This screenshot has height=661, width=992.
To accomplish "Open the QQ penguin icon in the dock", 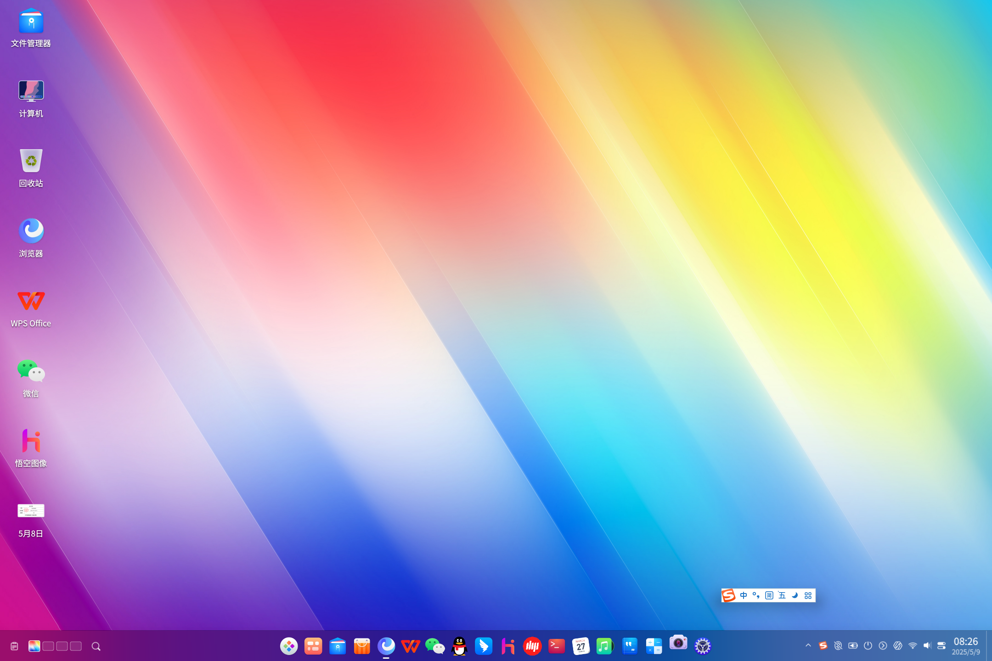I will (459, 646).
